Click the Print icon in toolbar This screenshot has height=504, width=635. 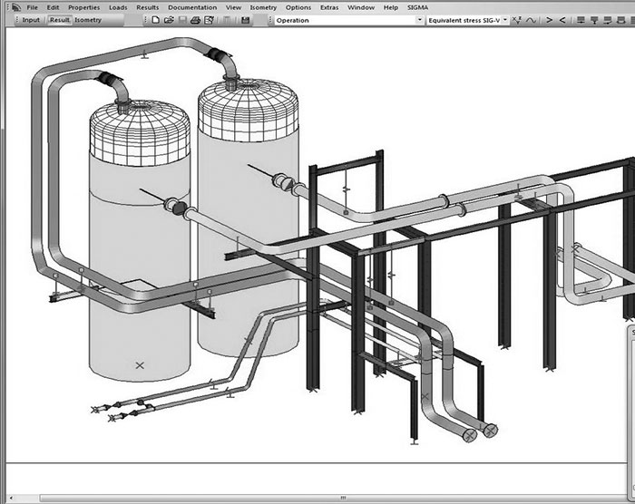(196, 19)
